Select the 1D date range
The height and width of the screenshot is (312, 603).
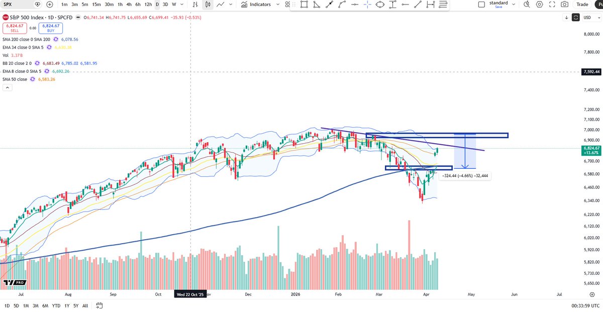pyautogui.click(x=7, y=305)
